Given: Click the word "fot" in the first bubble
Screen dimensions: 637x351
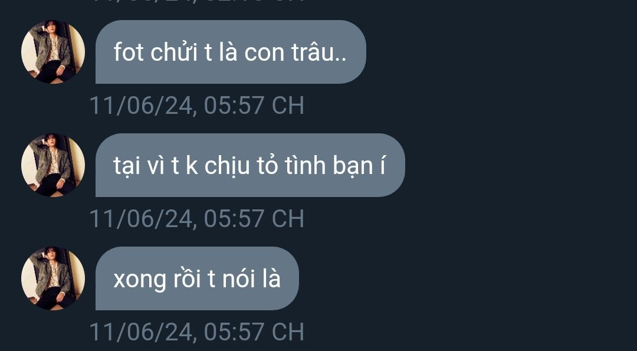Looking at the screenshot, I should click(x=129, y=53).
